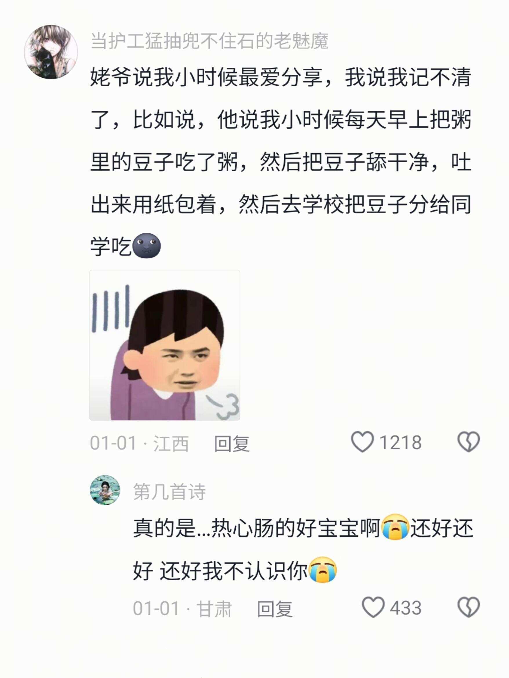Tap the 01-01 · 甘肃 timestamp
The height and width of the screenshot is (678, 509).
(182, 609)
